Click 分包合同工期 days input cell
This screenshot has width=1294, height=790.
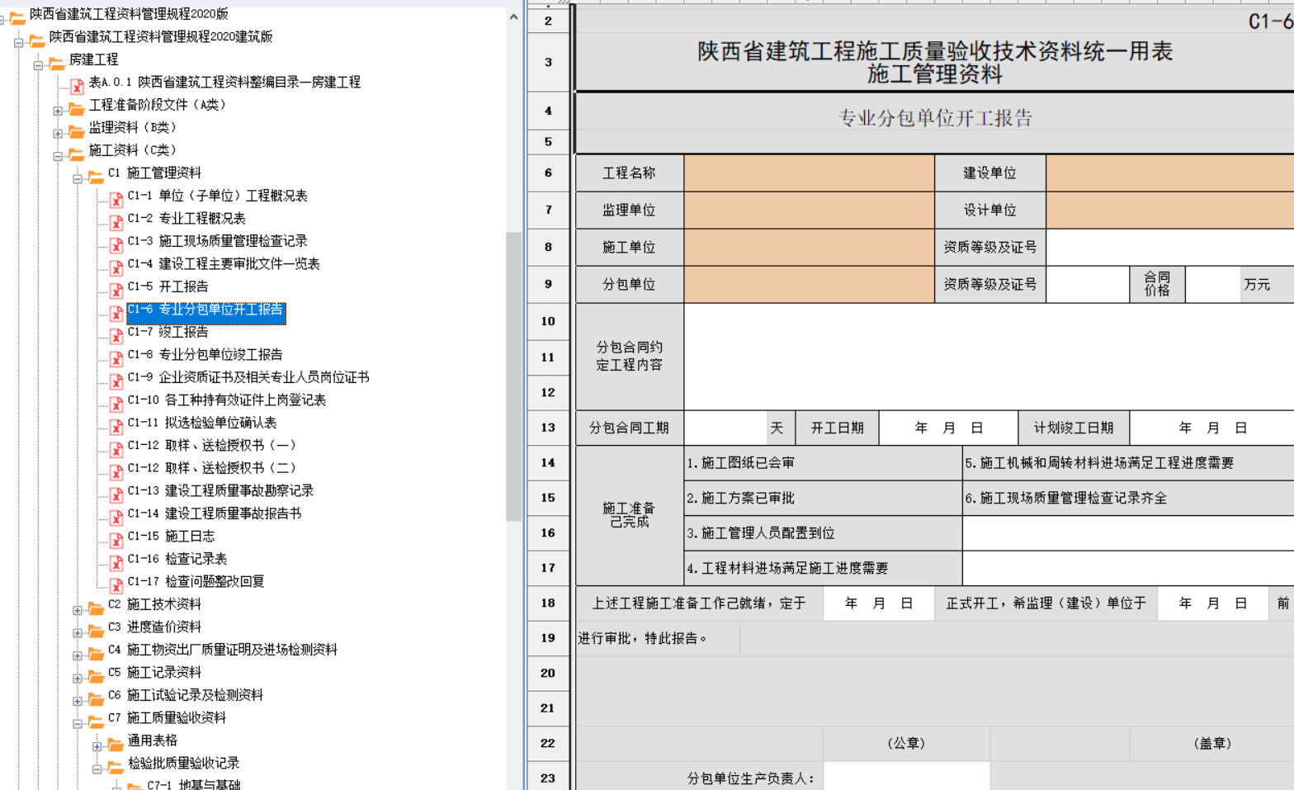(725, 428)
